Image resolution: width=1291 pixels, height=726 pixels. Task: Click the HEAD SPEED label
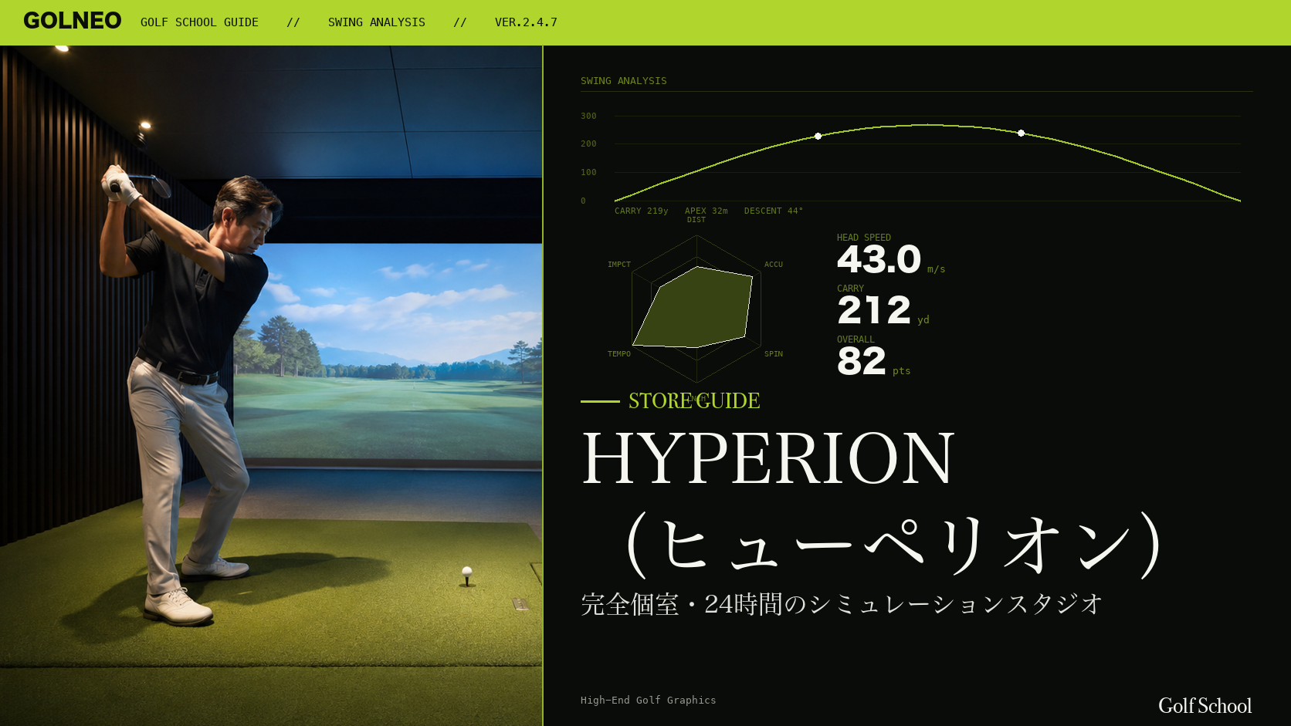point(864,238)
